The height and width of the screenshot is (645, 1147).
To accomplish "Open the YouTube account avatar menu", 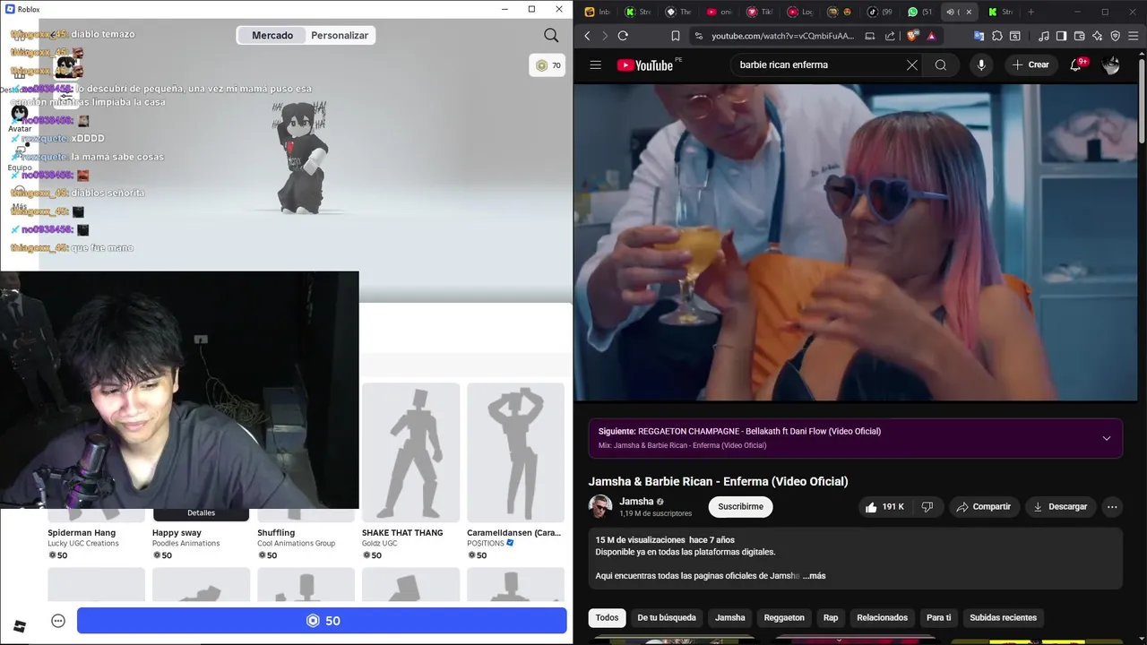I will 1111,64.
